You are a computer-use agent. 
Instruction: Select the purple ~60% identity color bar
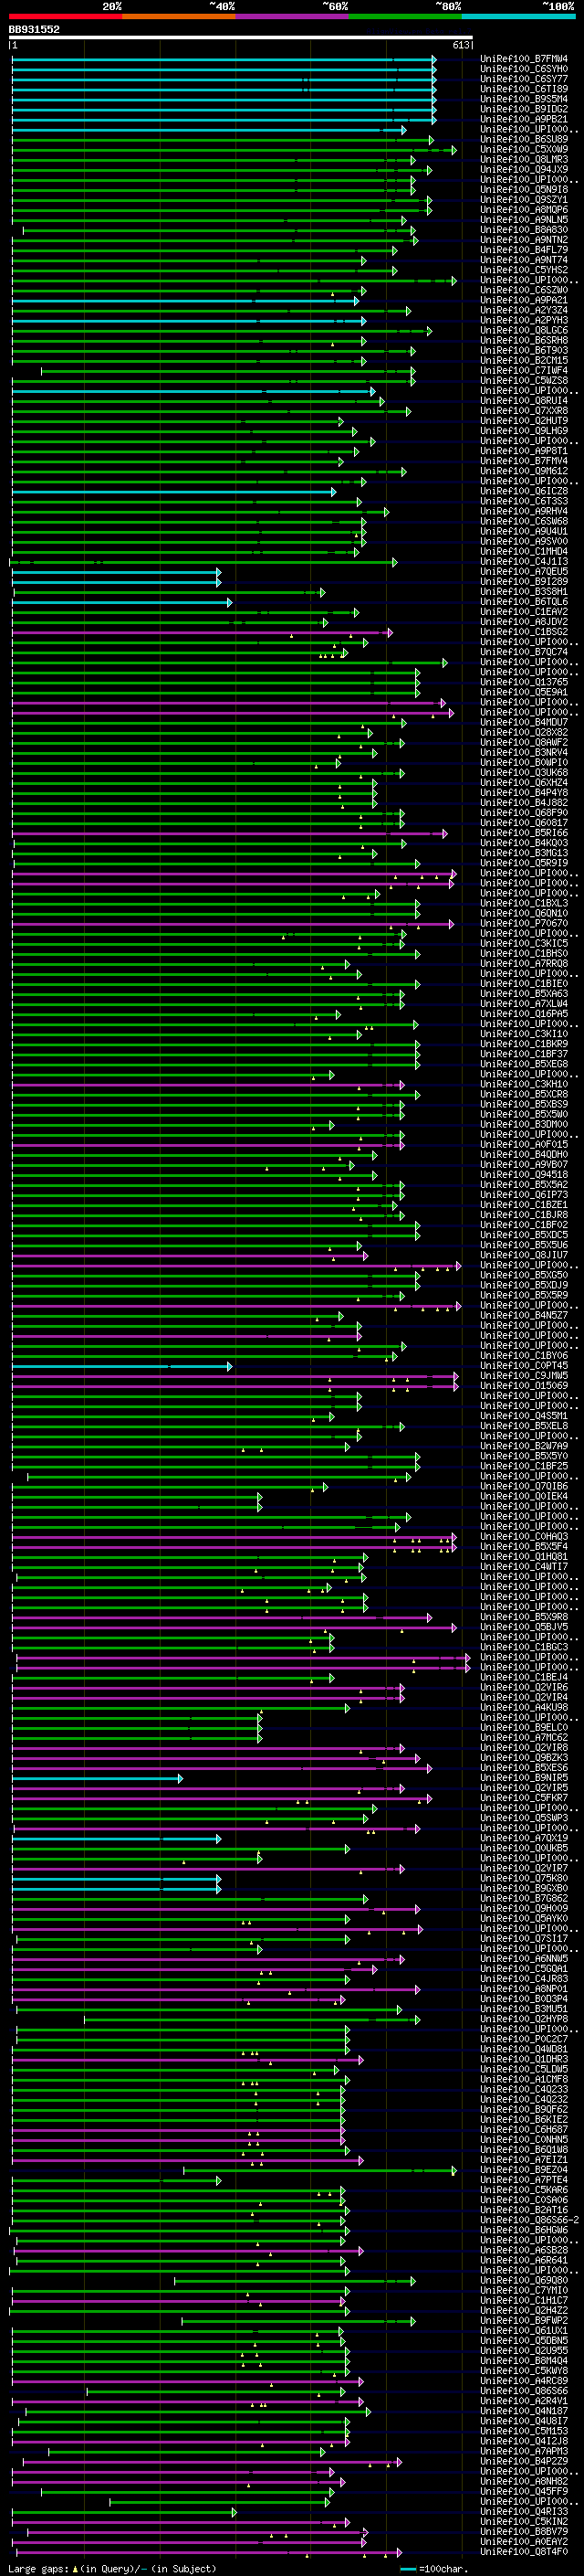[293, 16]
